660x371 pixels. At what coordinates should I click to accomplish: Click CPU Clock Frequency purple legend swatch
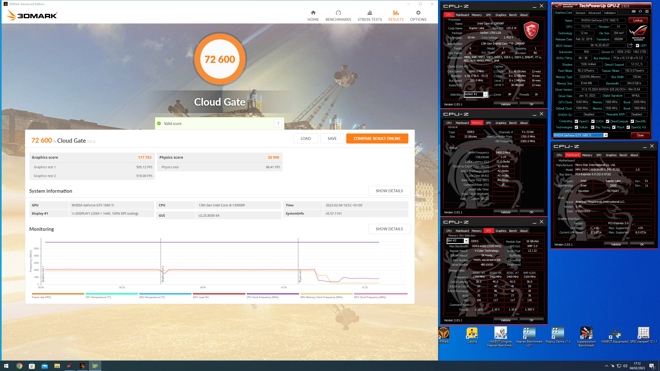pos(273,294)
